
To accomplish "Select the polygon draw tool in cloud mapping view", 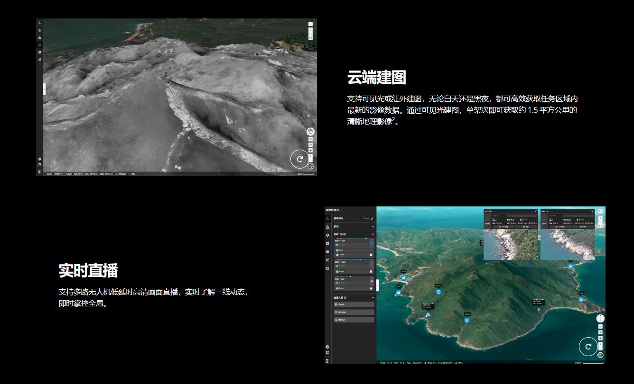I will [310, 37].
